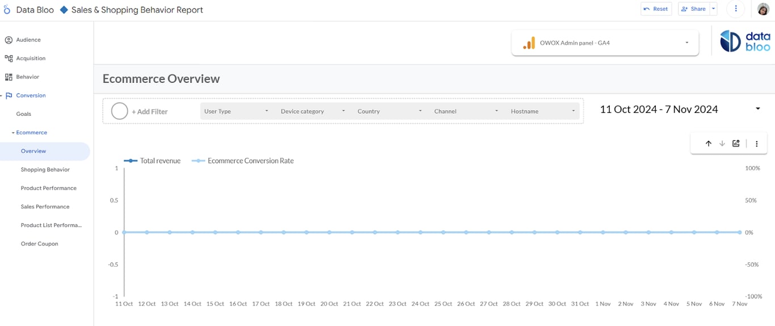Screen dimensions: 775x326
Task: Open the Hostname filter dropdown
Action: point(544,111)
